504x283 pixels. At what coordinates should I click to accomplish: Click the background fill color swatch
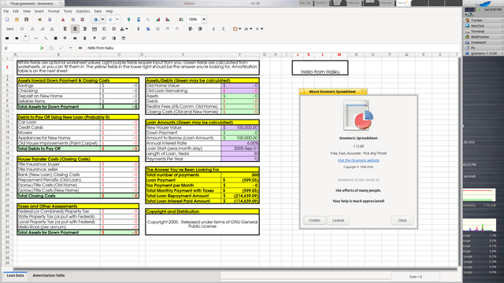[246, 29]
